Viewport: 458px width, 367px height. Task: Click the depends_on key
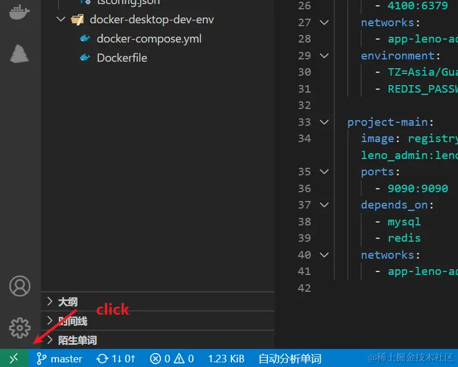coord(394,205)
